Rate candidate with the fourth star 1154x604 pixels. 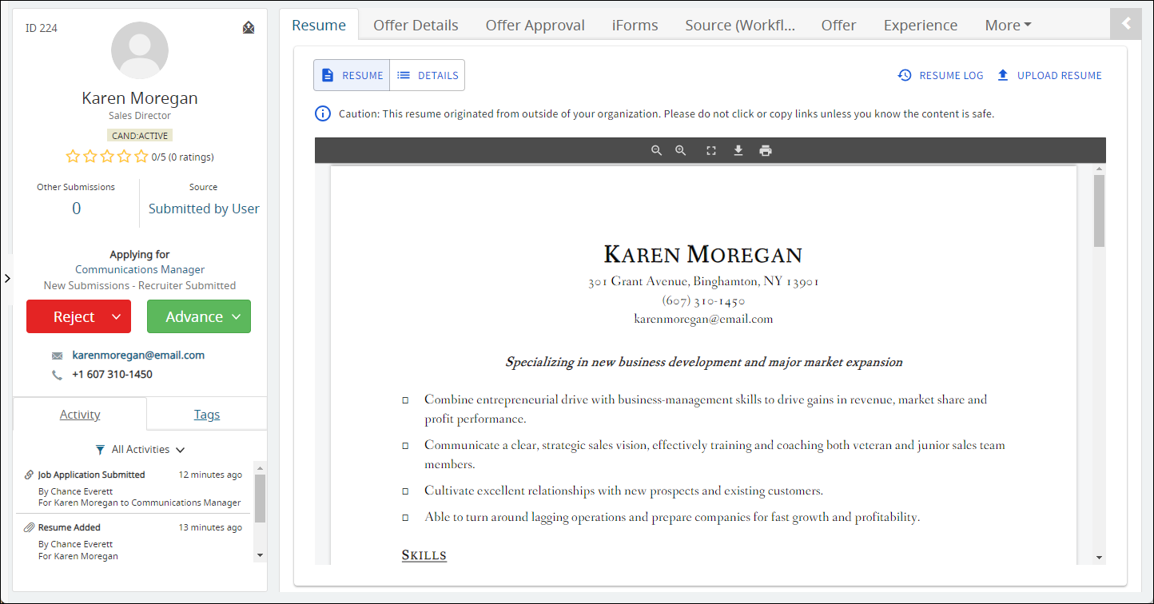(124, 157)
